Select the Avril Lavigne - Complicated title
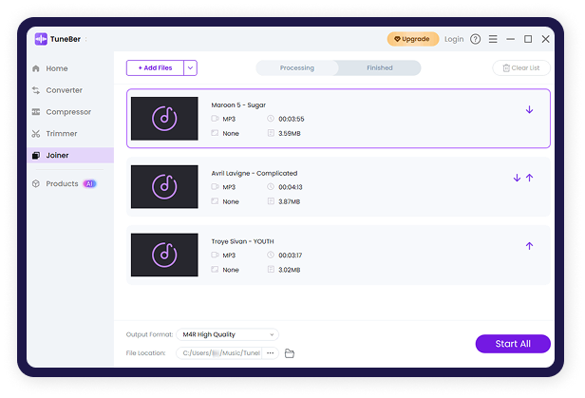The height and width of the screenshot is (398, 585). coord(255,173)
